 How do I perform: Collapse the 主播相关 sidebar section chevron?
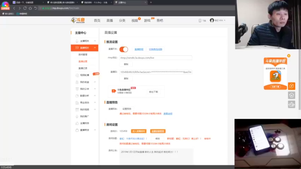click(x=95, y=41)
